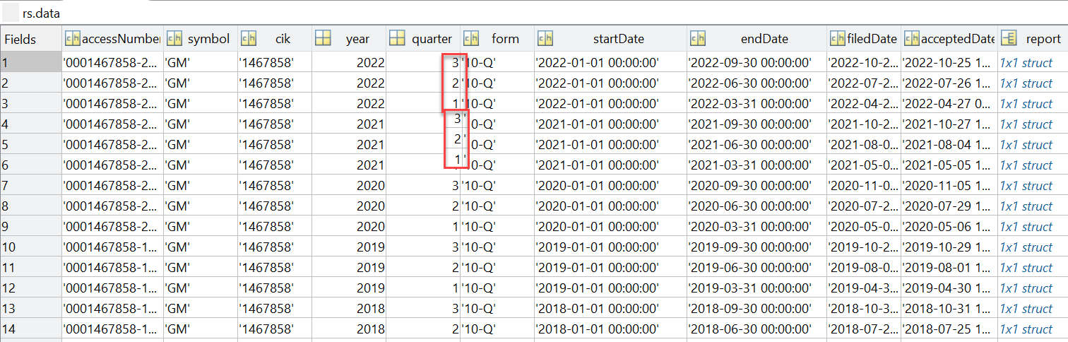
Task: Select form cell '10-Q' in row 9
Action: [x=497, y=226]
